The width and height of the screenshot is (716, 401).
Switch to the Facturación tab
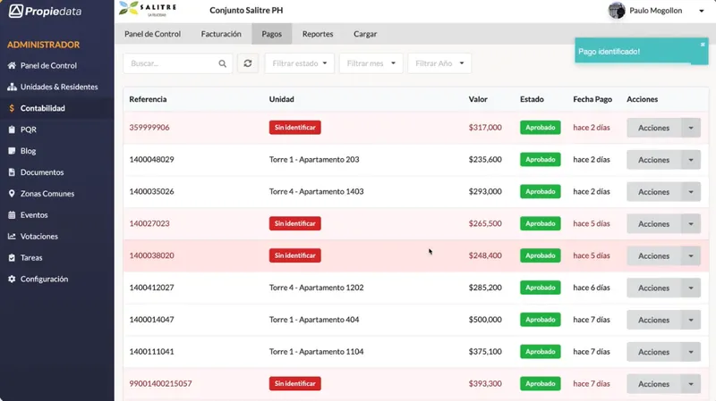(x=221, y=34)
